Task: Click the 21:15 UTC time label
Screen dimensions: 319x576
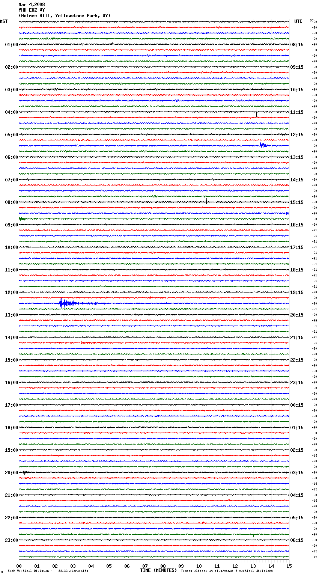Action: [297, 338]
